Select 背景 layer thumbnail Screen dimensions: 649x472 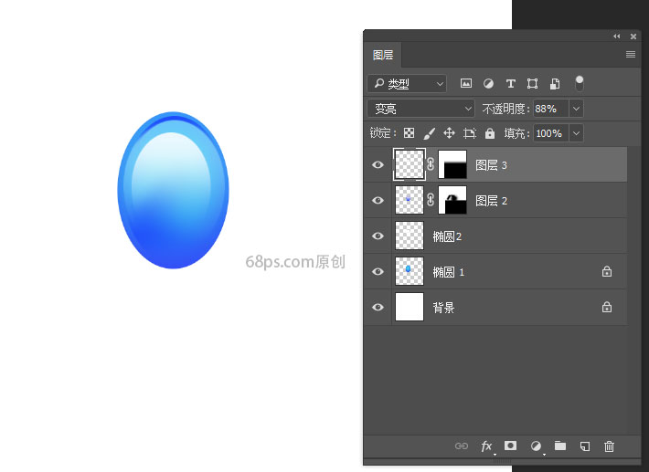[x=409, y=307]
